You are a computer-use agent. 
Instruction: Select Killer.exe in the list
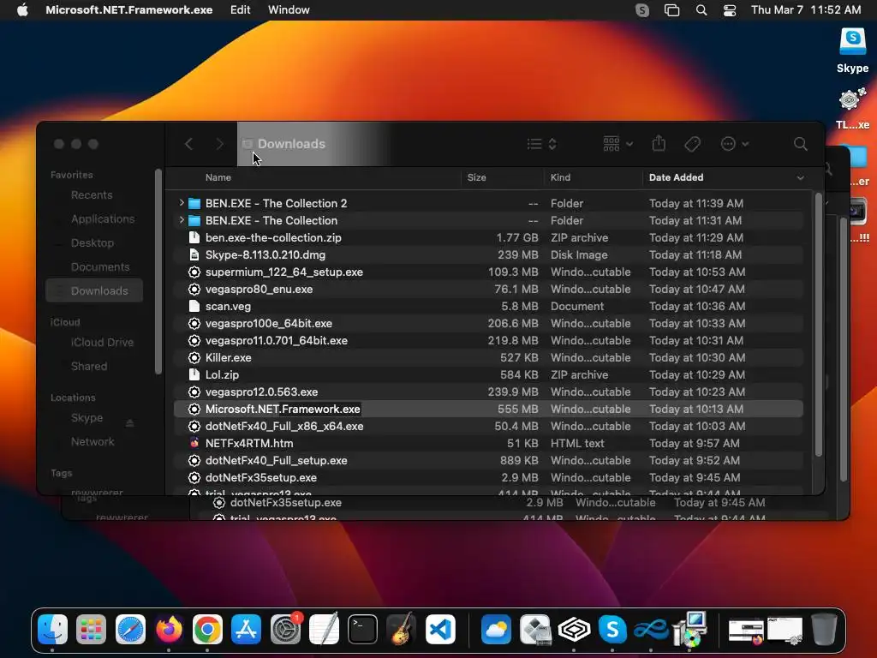coord(488,357)
